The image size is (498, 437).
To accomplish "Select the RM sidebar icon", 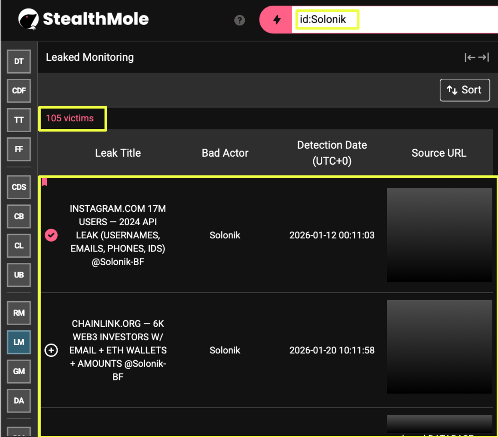I will (x=19, y=313).
